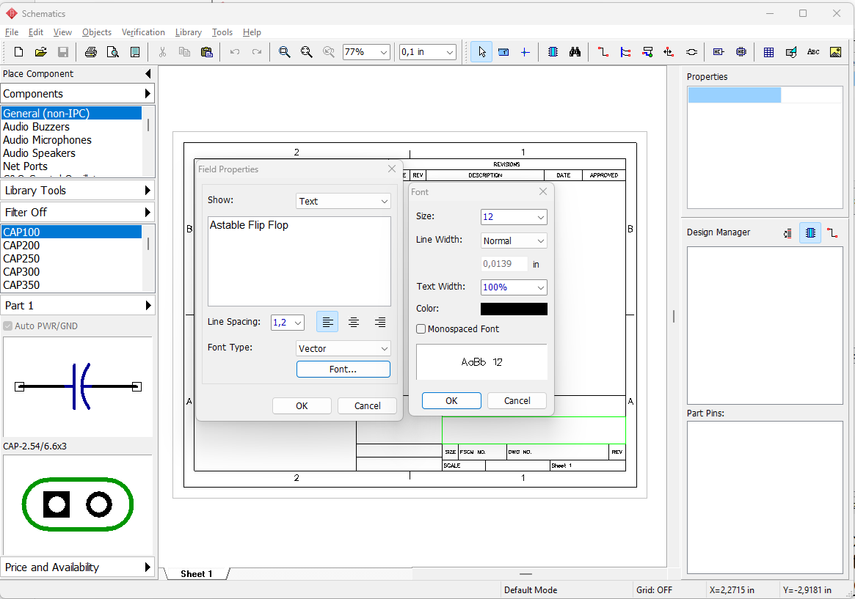Open the View menu
Screen dimensions: 855x599
coord(62,32)
